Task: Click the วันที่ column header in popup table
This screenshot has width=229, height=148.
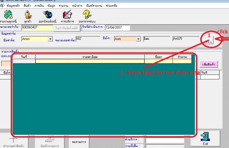Action: pyautogui.click(x=24, y=57)
